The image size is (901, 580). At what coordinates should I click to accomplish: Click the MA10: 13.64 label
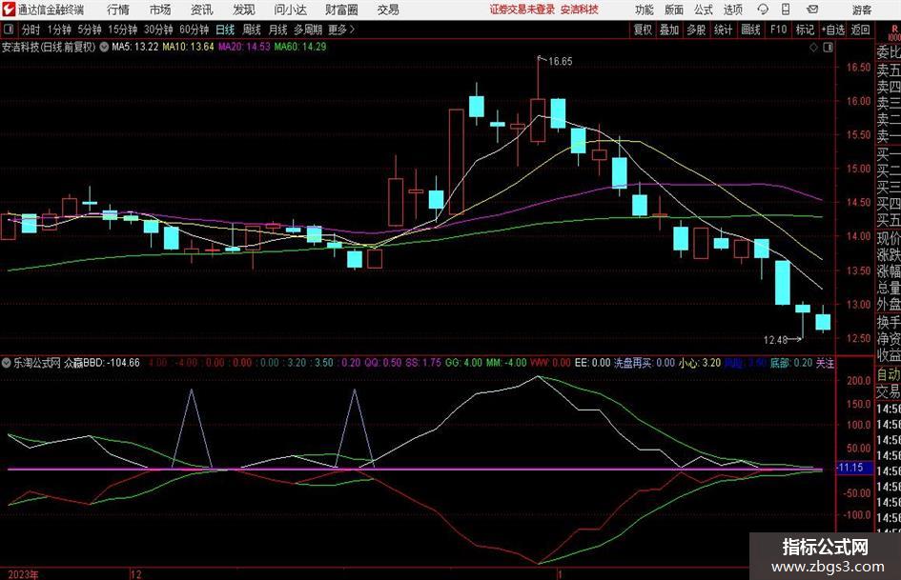[x=188, y=47]
